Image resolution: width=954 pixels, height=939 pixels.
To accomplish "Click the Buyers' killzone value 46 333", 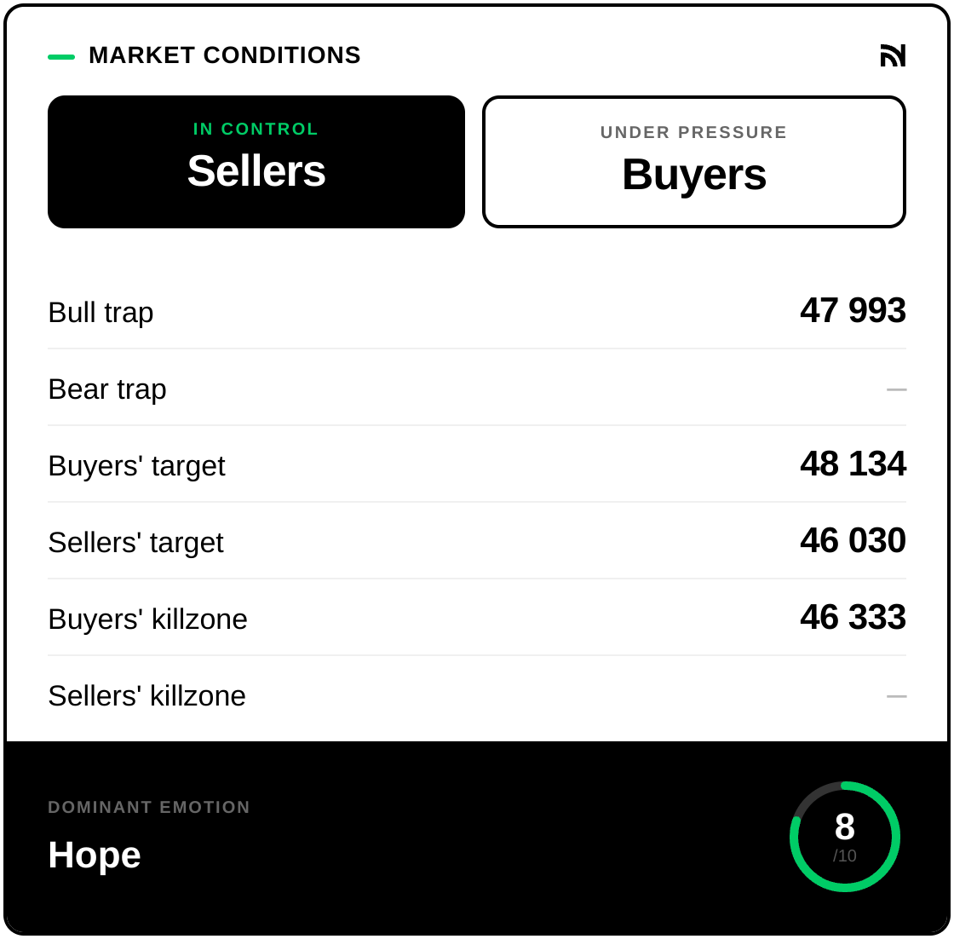I will pyautogui.click(x=853, y=618).
